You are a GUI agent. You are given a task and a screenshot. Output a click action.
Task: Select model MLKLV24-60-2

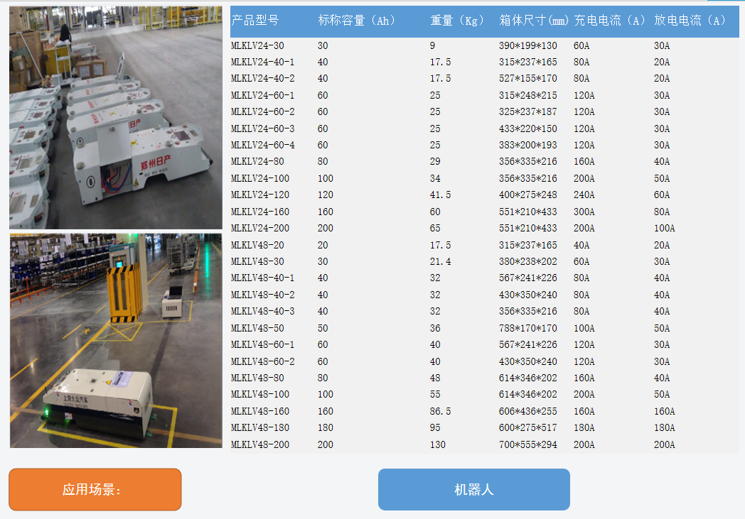(x=263, y=111)
